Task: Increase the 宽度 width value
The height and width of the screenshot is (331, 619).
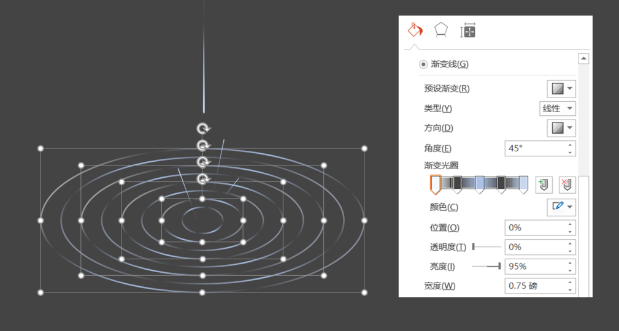Action: (x=570, y=283)
